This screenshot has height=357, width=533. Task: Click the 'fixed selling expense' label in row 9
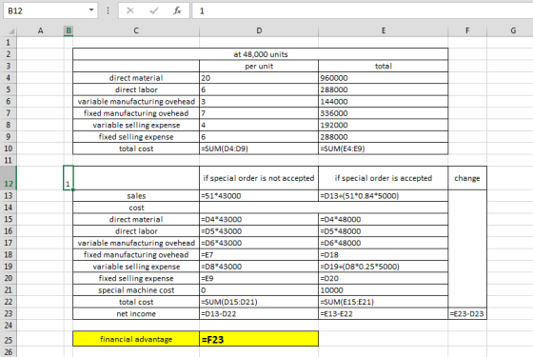tap(136, 137)
